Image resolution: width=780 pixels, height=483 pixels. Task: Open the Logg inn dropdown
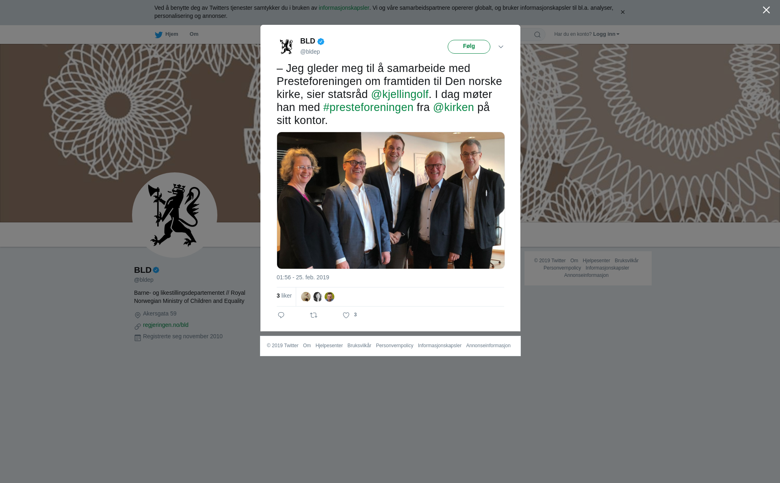[606, 34]
